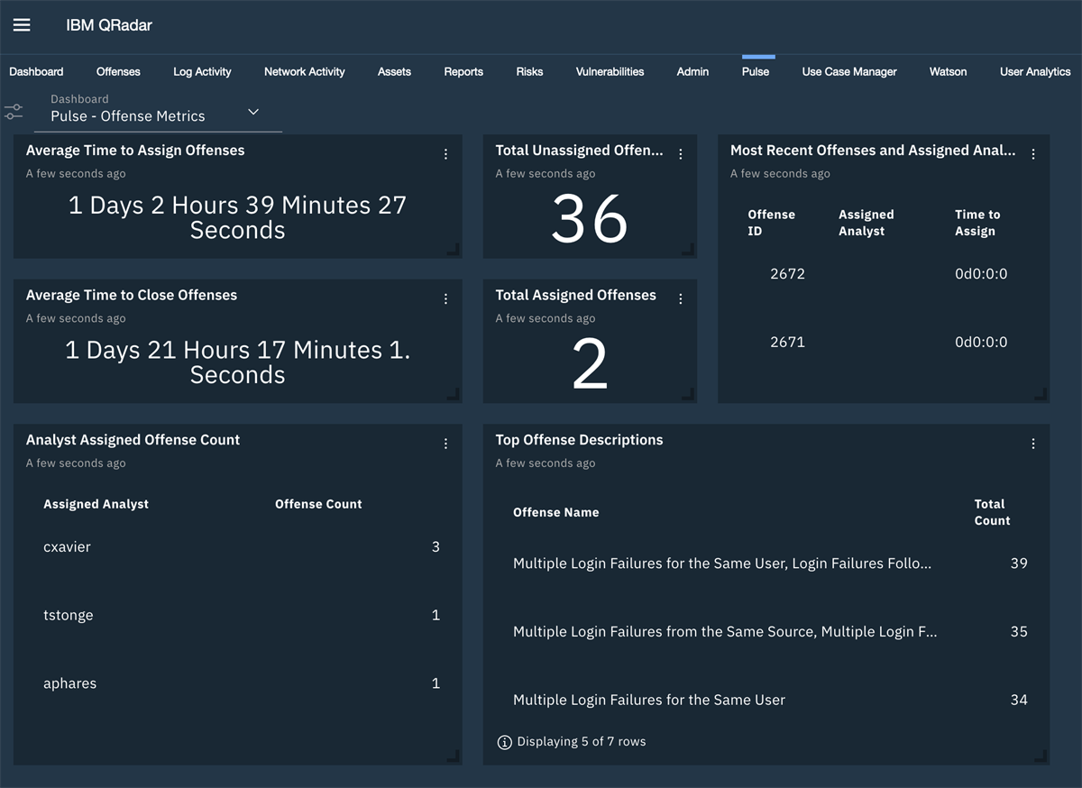The image size is (1082, 788).
Task: Open the hamburger navigation menu
Action: tap(22, 25)
